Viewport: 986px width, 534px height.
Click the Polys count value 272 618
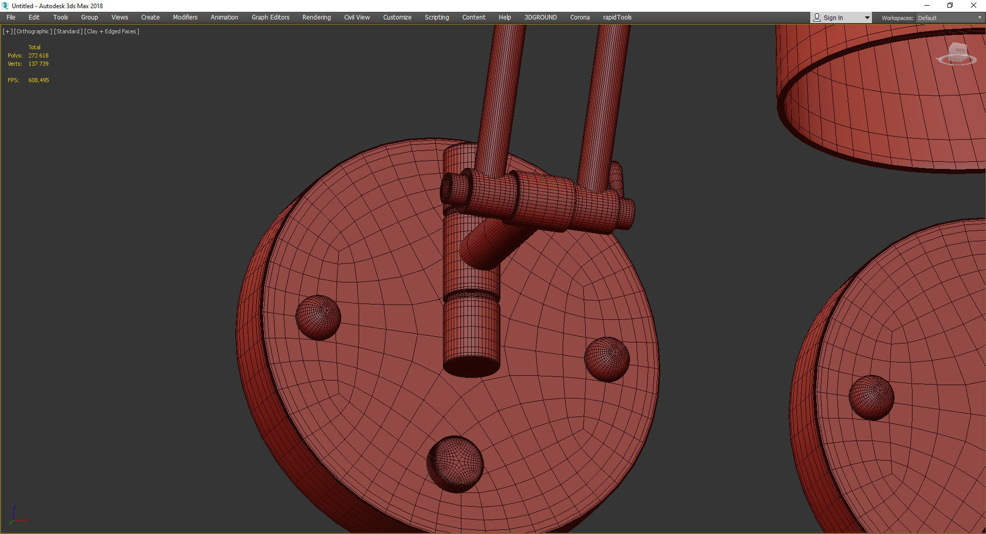(x=39, y=55)
